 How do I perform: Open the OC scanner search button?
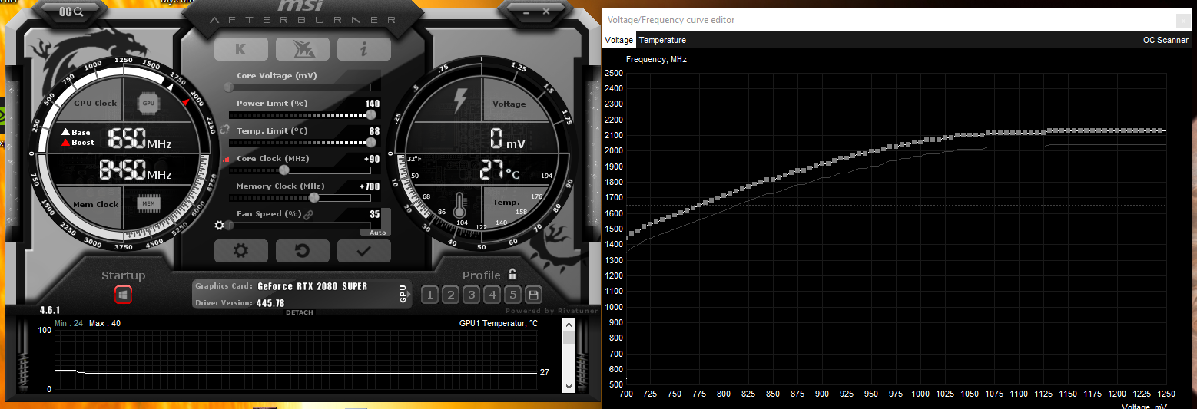tap(71, 11)
